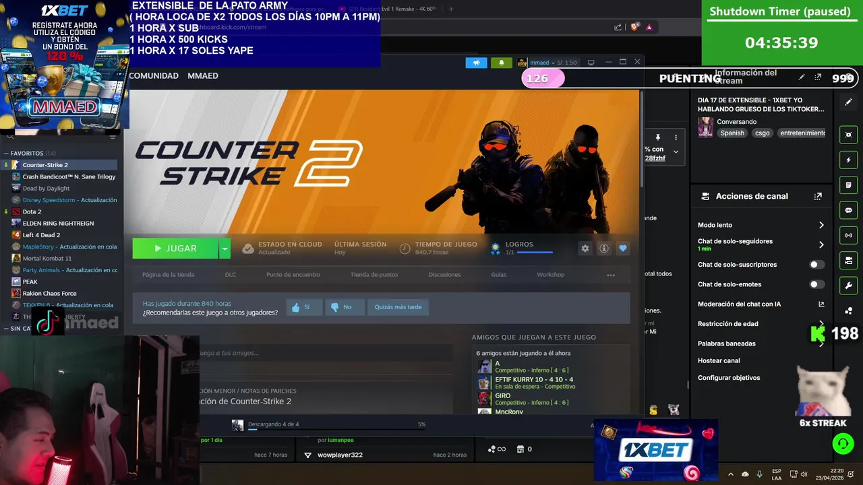Image resolution: width=863 pixels, height=485 pixels.
Task: Open the COMUNIDAD menu in Steam
Action: pyautogui.click(x=154, y=76)
